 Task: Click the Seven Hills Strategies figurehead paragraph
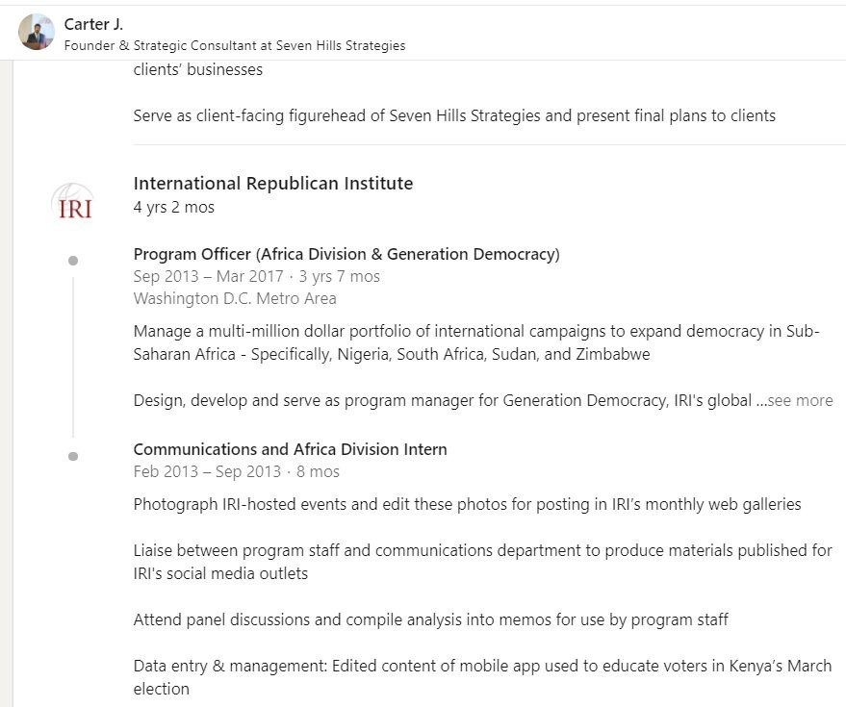(x=454, y=115)
